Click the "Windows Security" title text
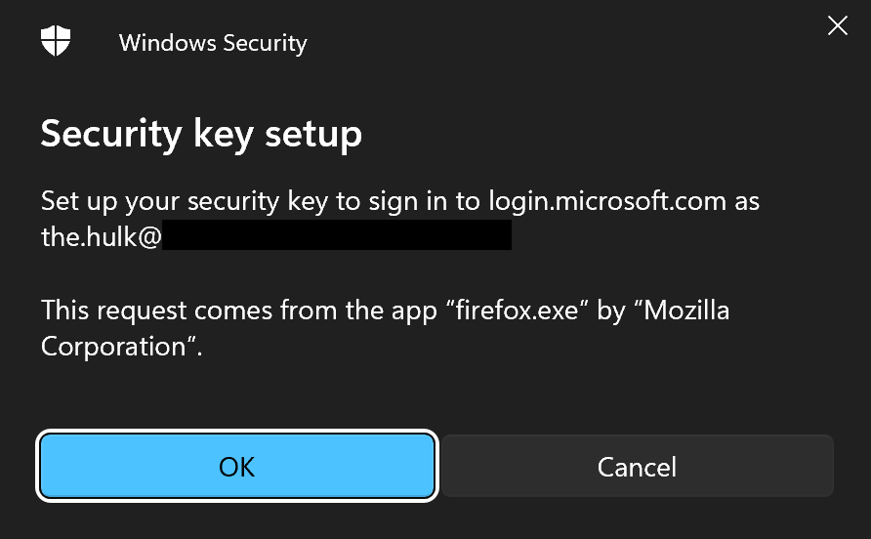This screenshot has height=539, width=871. coord(213,43)
